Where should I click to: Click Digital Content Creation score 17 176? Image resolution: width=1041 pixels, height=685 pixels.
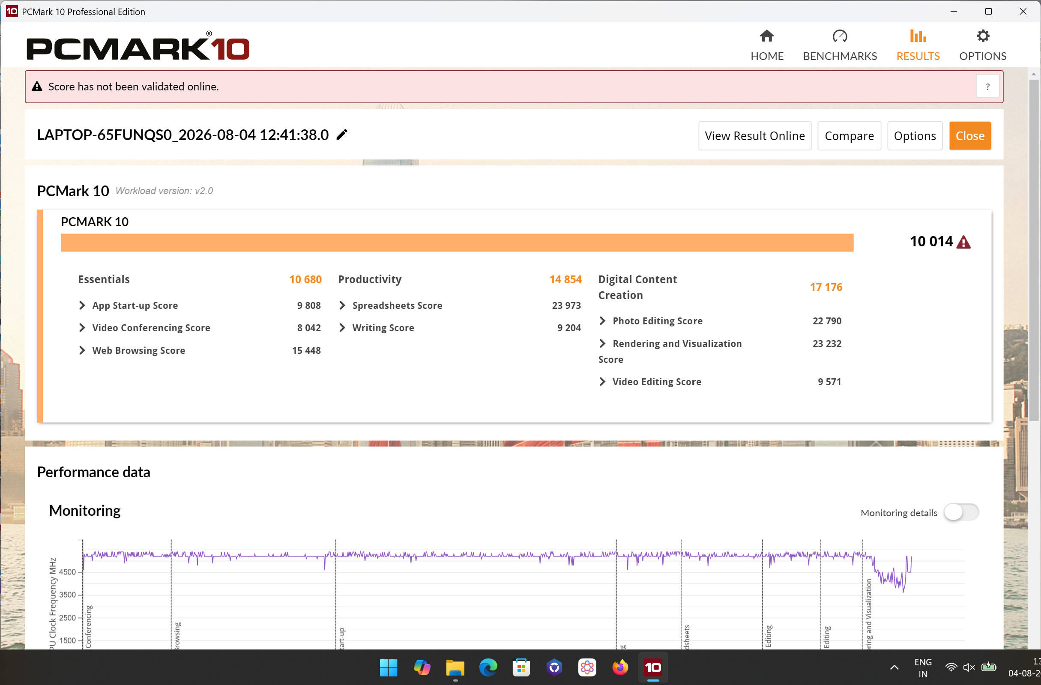(826, 287)
